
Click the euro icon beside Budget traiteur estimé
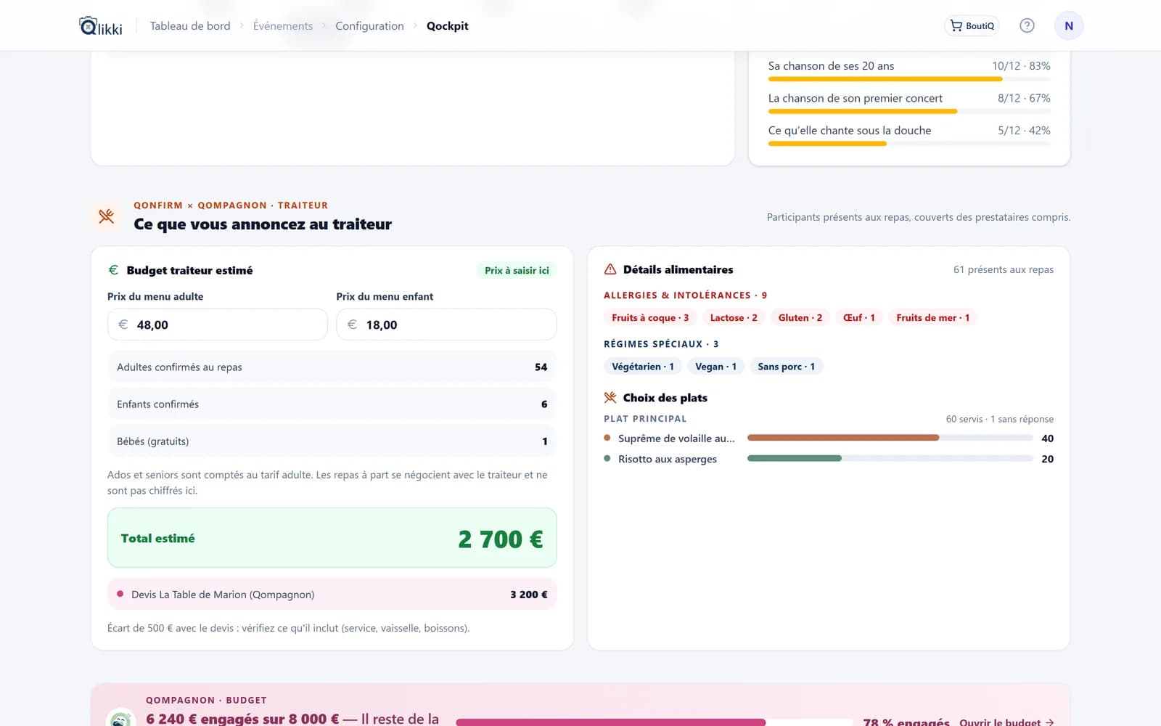coord(113,270)
